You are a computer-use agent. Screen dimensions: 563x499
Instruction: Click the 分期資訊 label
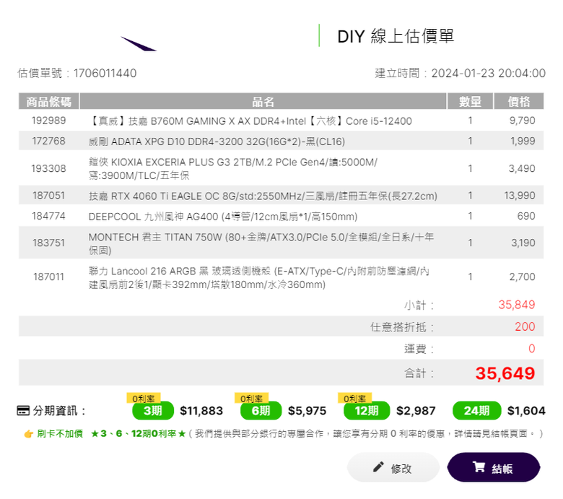[59, 411]
